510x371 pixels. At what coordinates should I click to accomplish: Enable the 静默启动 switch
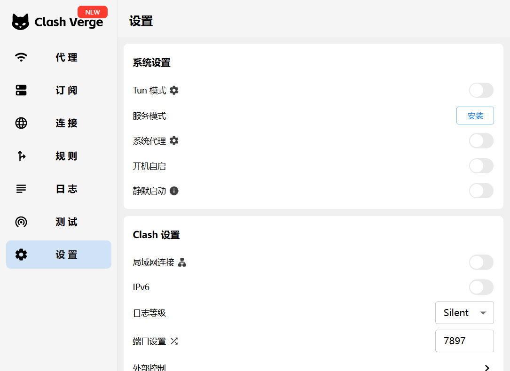pyautogui.click(x=481, y=191)
